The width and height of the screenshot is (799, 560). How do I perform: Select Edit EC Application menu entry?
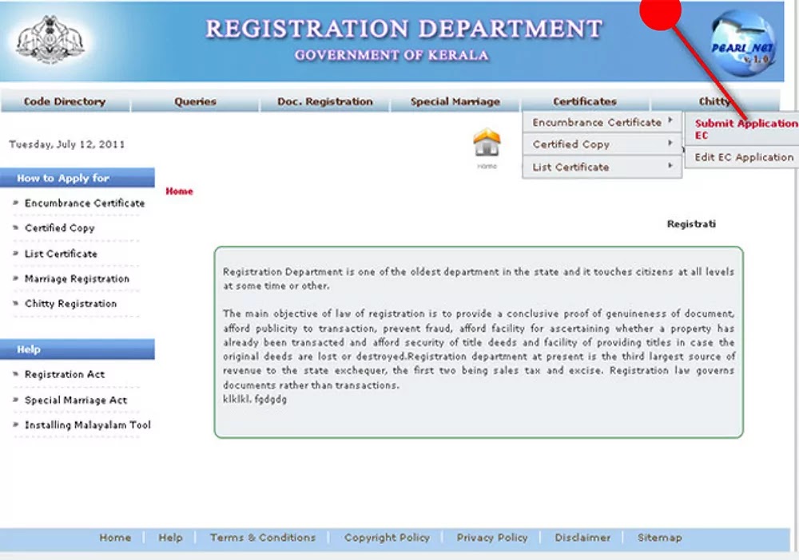741,157
